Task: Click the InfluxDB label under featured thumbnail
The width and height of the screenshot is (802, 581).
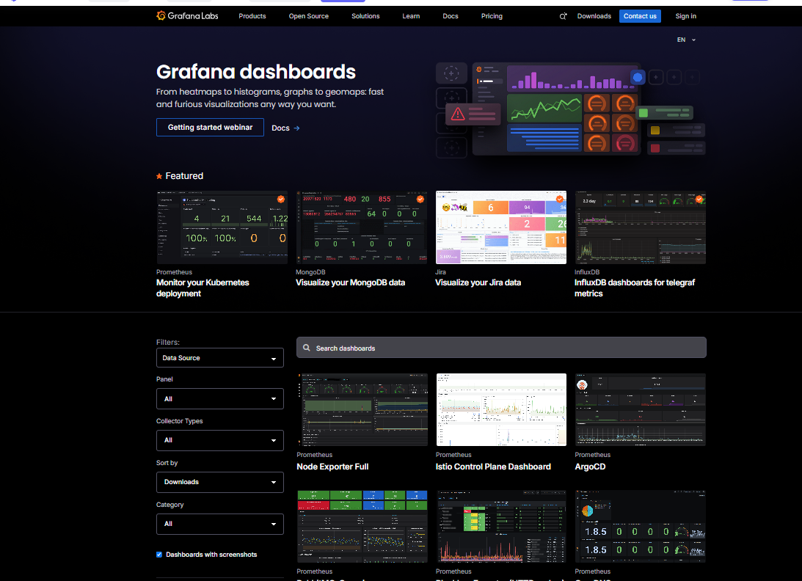Action: tap(587, 272)
